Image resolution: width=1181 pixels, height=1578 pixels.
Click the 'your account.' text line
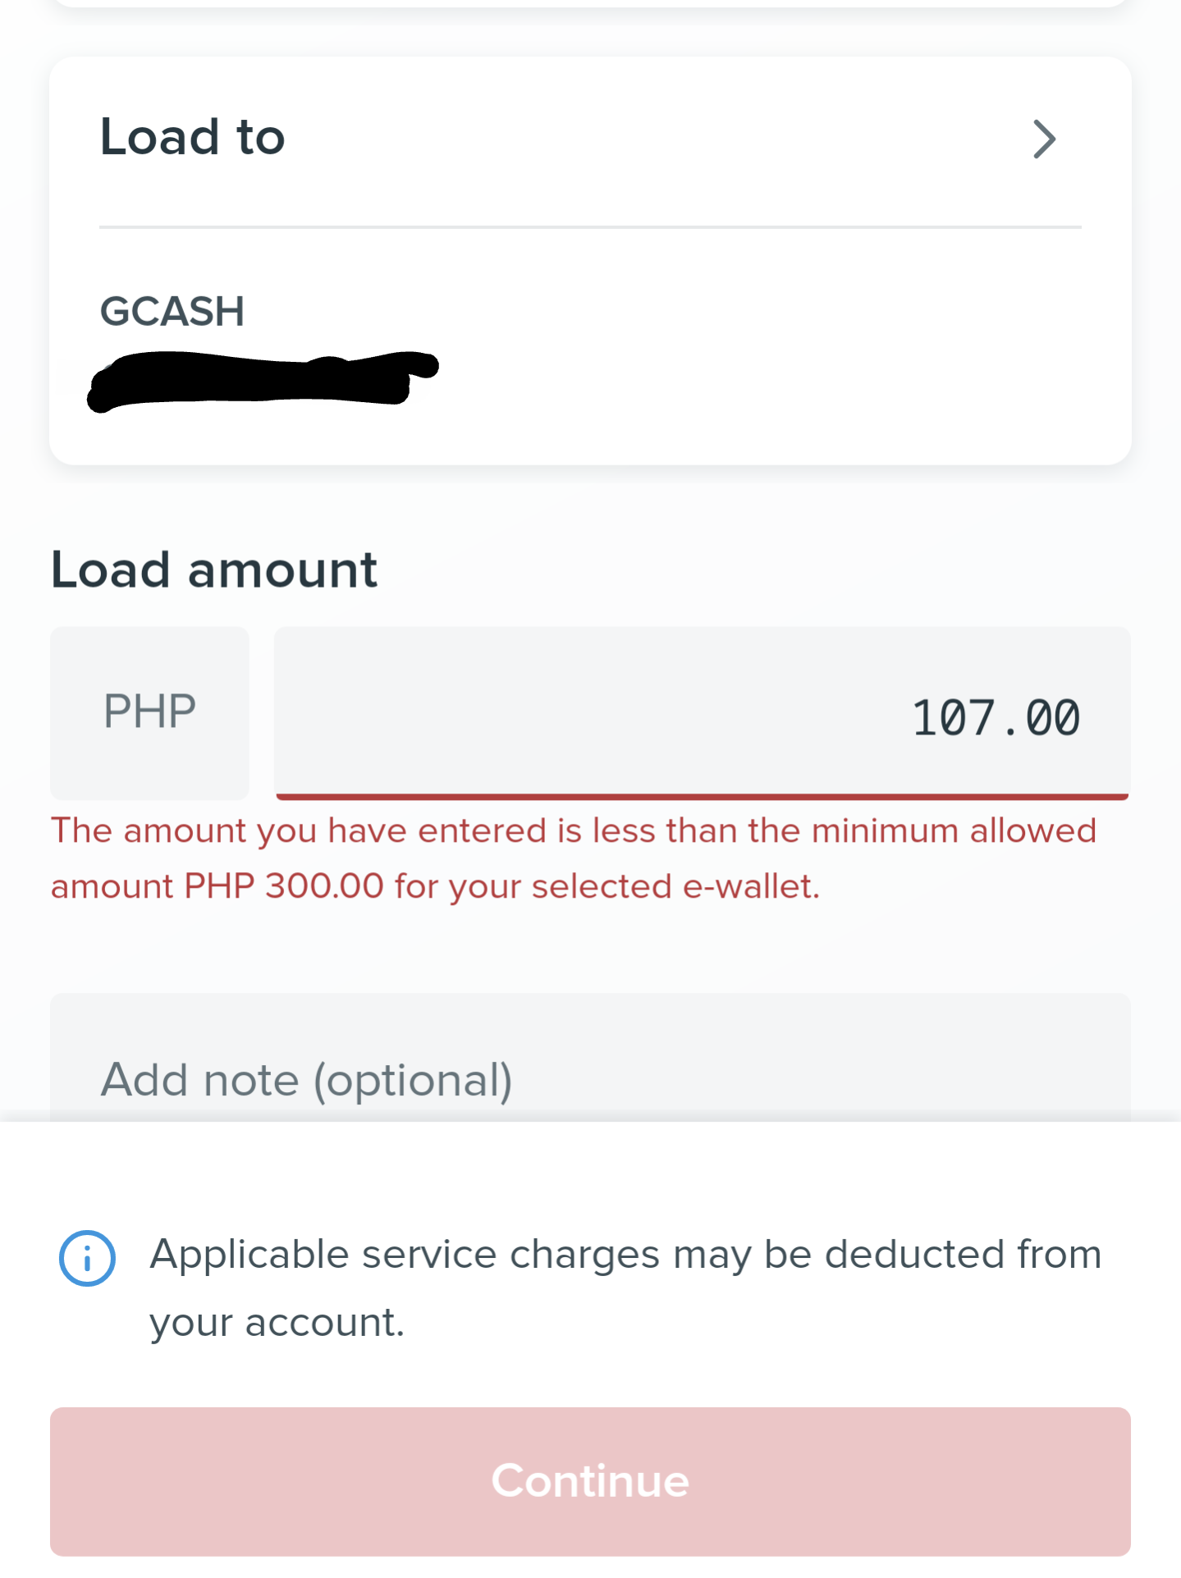pyautogui.click(x=277, y=1323)
